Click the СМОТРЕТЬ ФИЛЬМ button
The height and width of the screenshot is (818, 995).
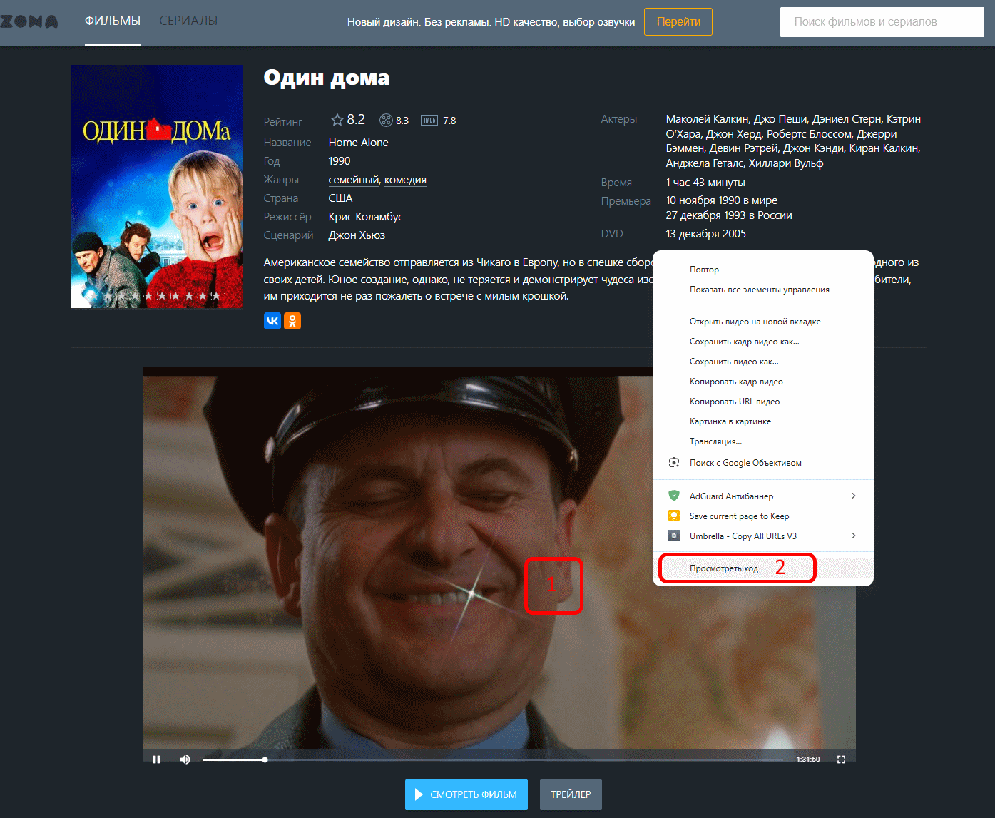[x=466, y=794]
